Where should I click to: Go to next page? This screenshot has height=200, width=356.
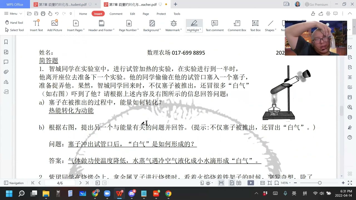(x=80, y=183)
